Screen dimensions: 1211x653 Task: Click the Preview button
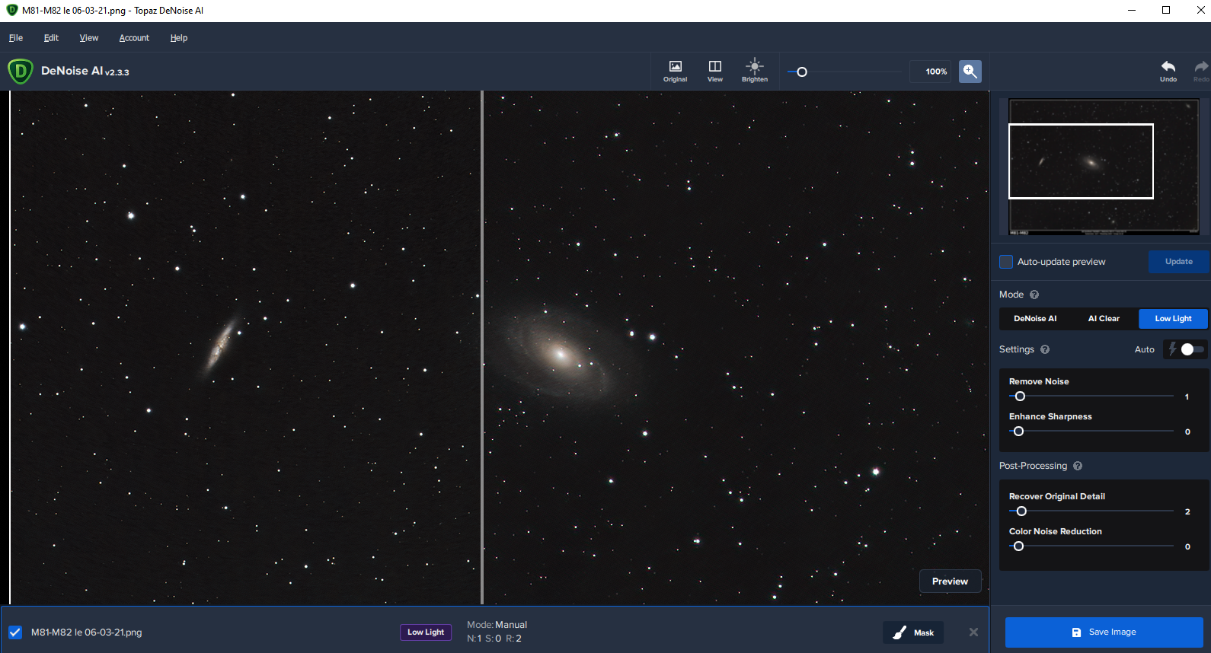950,581
